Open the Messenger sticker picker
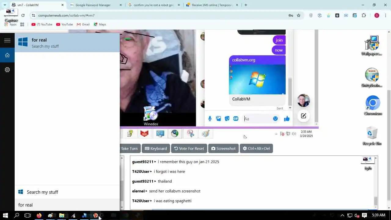This screenshot has width=391, height=220. pos(227,119)
